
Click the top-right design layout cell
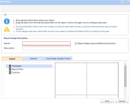(x=103, y=79)
